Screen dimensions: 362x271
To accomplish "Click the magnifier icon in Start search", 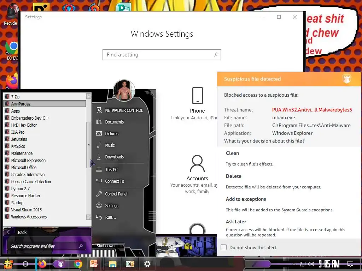I will coord(81,246).
